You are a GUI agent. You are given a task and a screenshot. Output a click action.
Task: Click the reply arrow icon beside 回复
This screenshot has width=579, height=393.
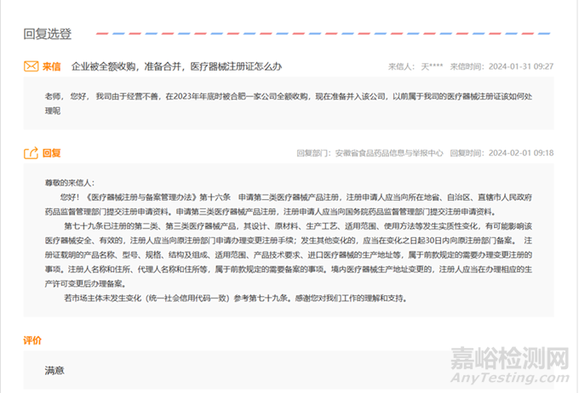tap(31, 153)
